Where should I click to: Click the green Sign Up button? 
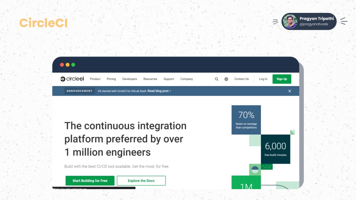pyautogui.click(x=282, y=79)
